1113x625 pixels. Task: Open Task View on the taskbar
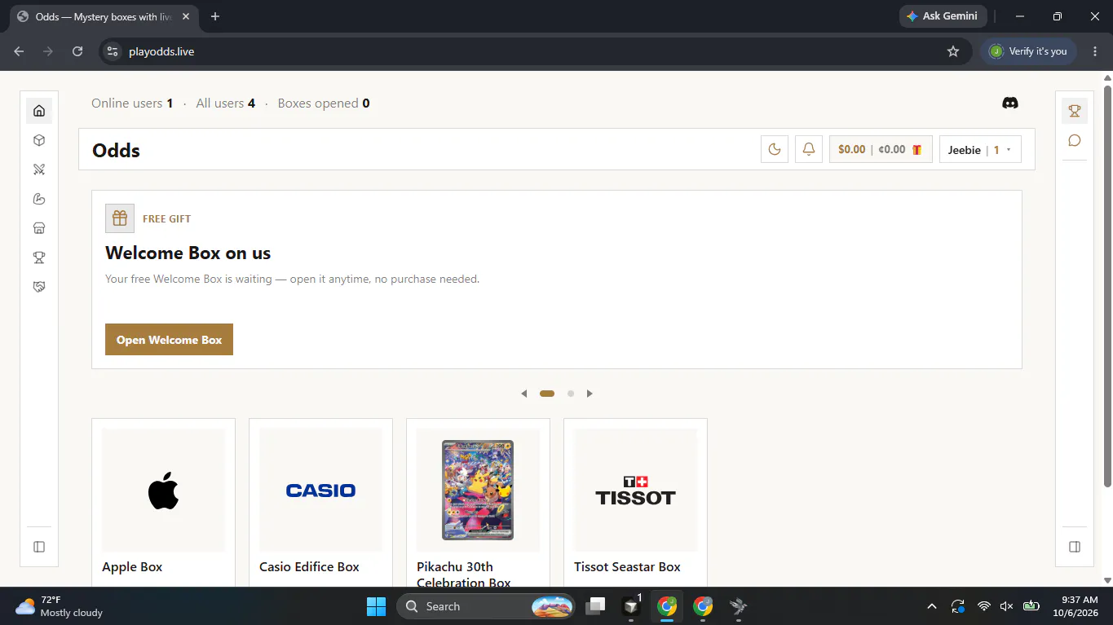pyautogui.click(x=596, y=606)
